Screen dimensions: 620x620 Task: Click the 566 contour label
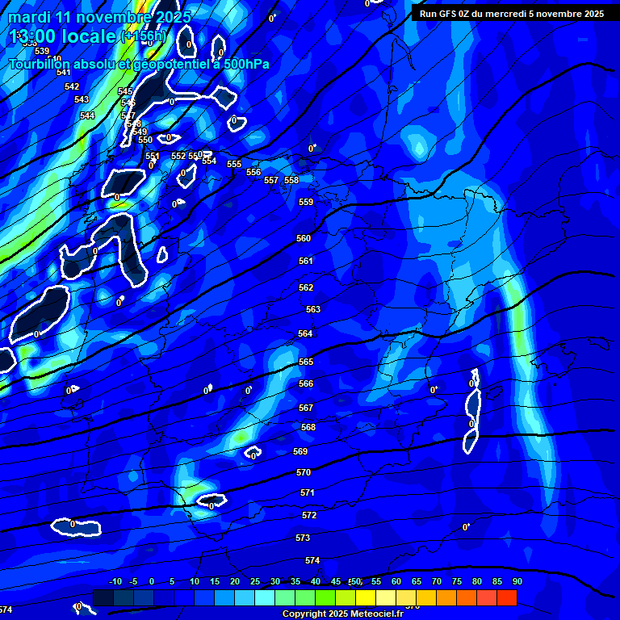pos(306,384)
